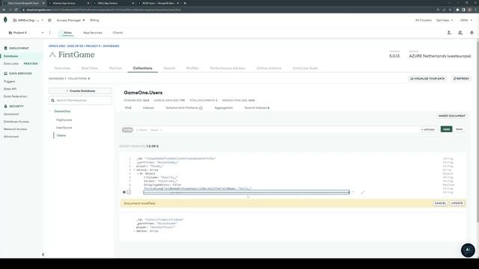Apply the query filter

tap(446, 129)
